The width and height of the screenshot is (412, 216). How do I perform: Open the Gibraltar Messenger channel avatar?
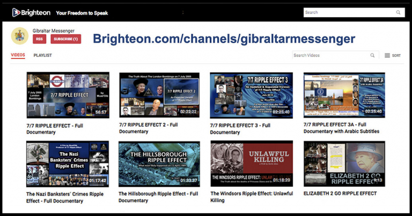pyautogui.click(x=20, y=36)
